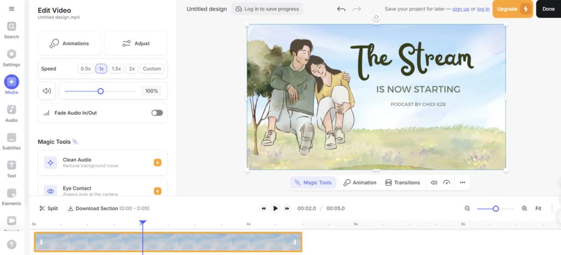Click the 100% volume value field
Image resolution: width=561 pixels, height=255 pixels.
pos(152,91)
